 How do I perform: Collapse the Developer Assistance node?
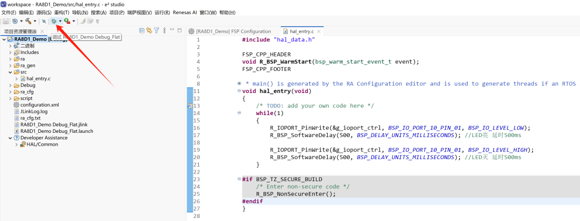pos(10,138)
